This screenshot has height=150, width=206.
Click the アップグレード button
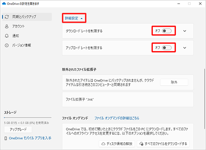click(18, 129)
